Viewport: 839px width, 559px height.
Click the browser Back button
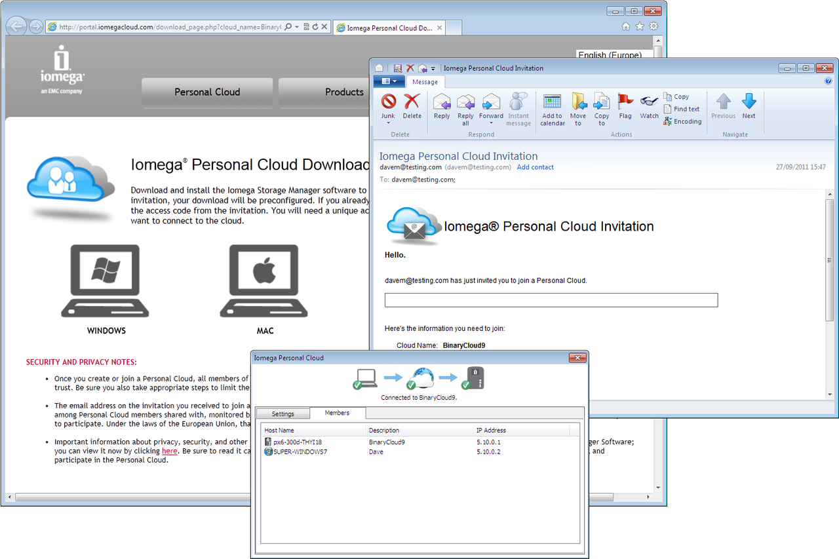18,27
